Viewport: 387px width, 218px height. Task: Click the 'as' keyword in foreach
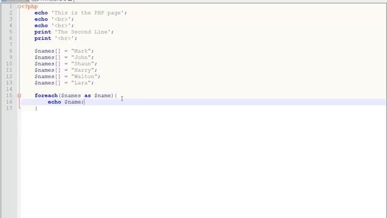pyautogui.click(x=87, y=96)
